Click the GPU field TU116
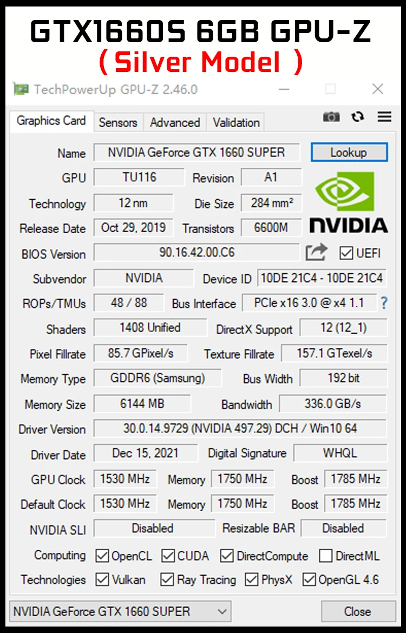 pos(139,177)
